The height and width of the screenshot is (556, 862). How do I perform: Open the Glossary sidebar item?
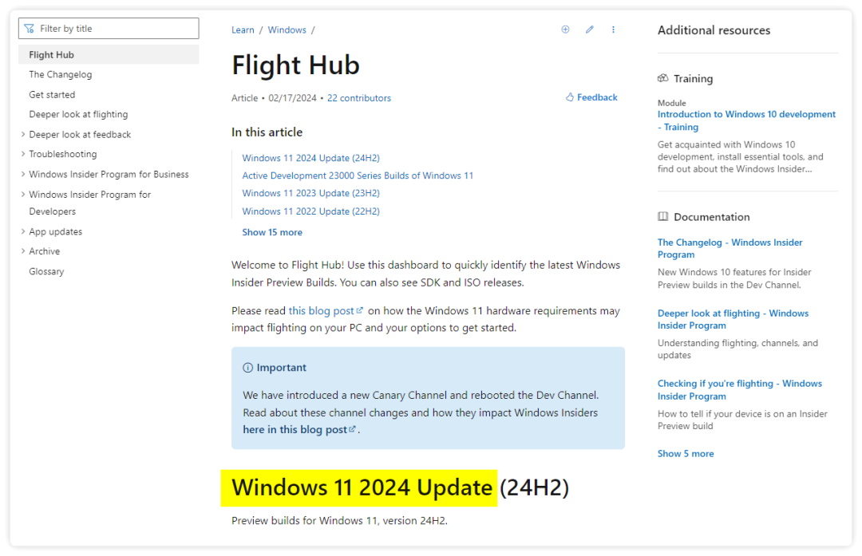[46, 271]
